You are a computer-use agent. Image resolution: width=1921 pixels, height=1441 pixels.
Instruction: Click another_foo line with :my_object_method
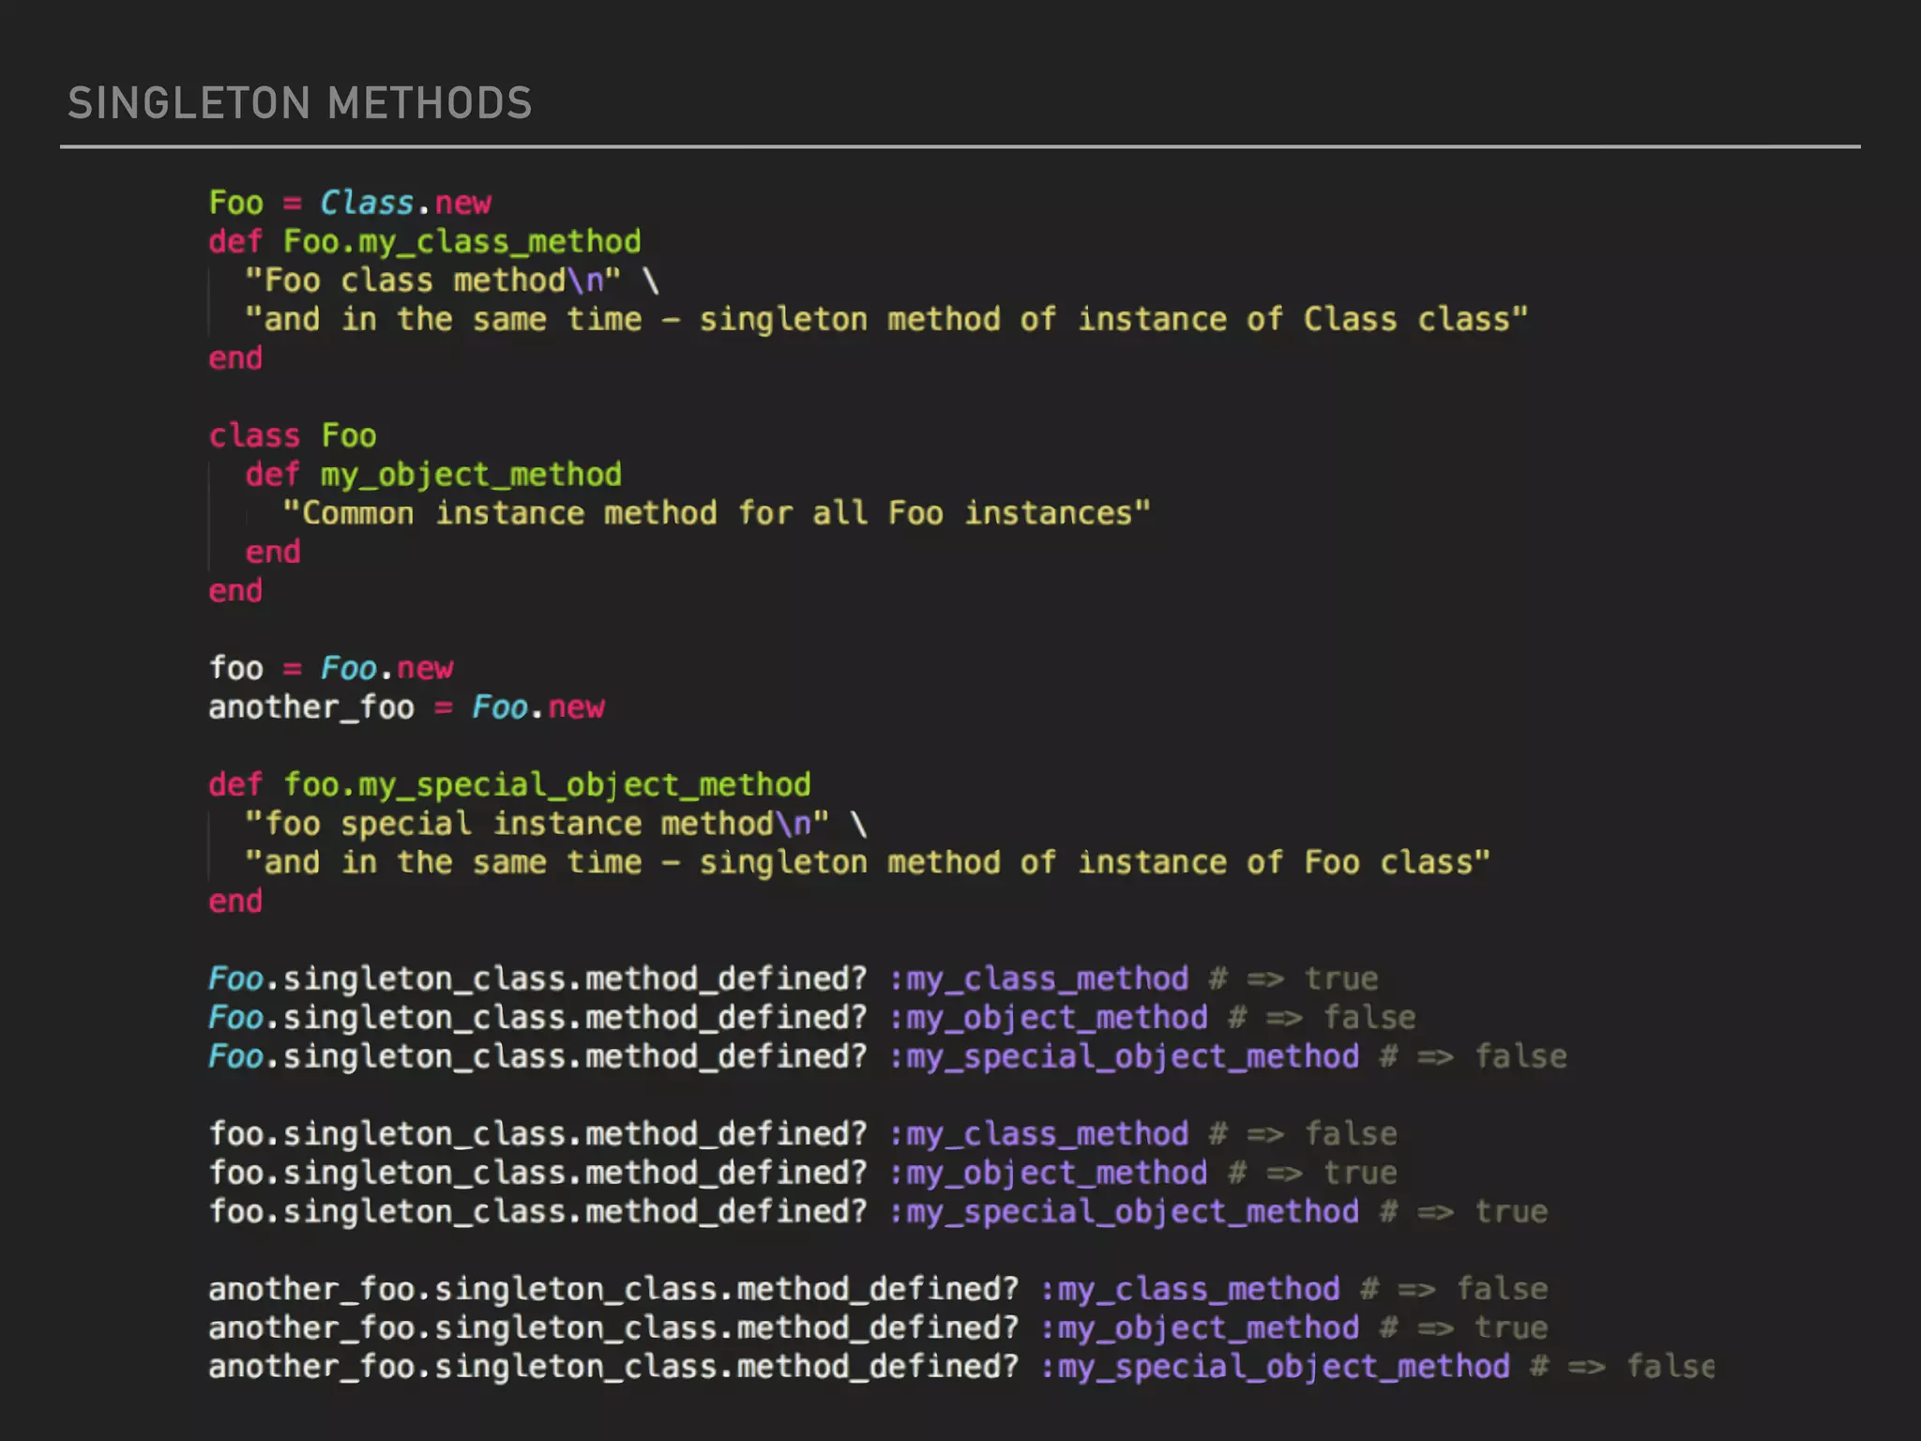pyautogui.click(x=878, y=1328)
